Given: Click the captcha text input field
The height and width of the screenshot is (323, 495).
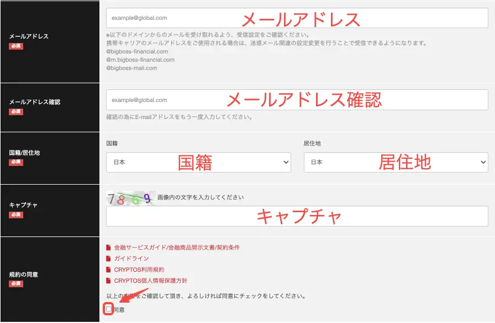Looking at the screenshot, I should pyautogui.click(x=297, y=216).
